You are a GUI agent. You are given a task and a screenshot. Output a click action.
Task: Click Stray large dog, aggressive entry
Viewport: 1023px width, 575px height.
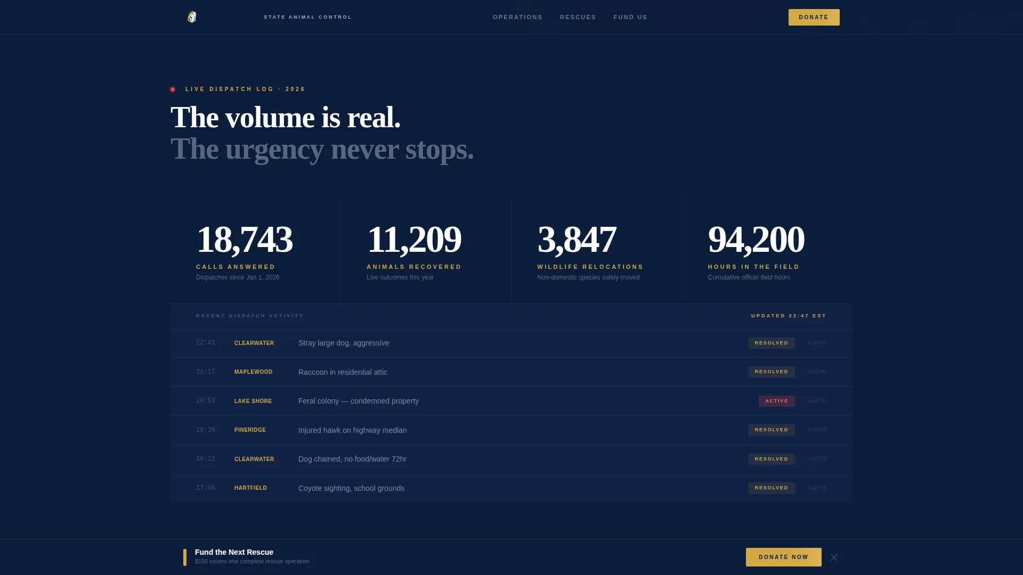click(x=344, y=343)
